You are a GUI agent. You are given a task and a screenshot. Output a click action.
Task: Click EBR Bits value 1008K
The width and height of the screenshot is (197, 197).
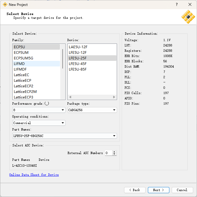coord(168,56)
